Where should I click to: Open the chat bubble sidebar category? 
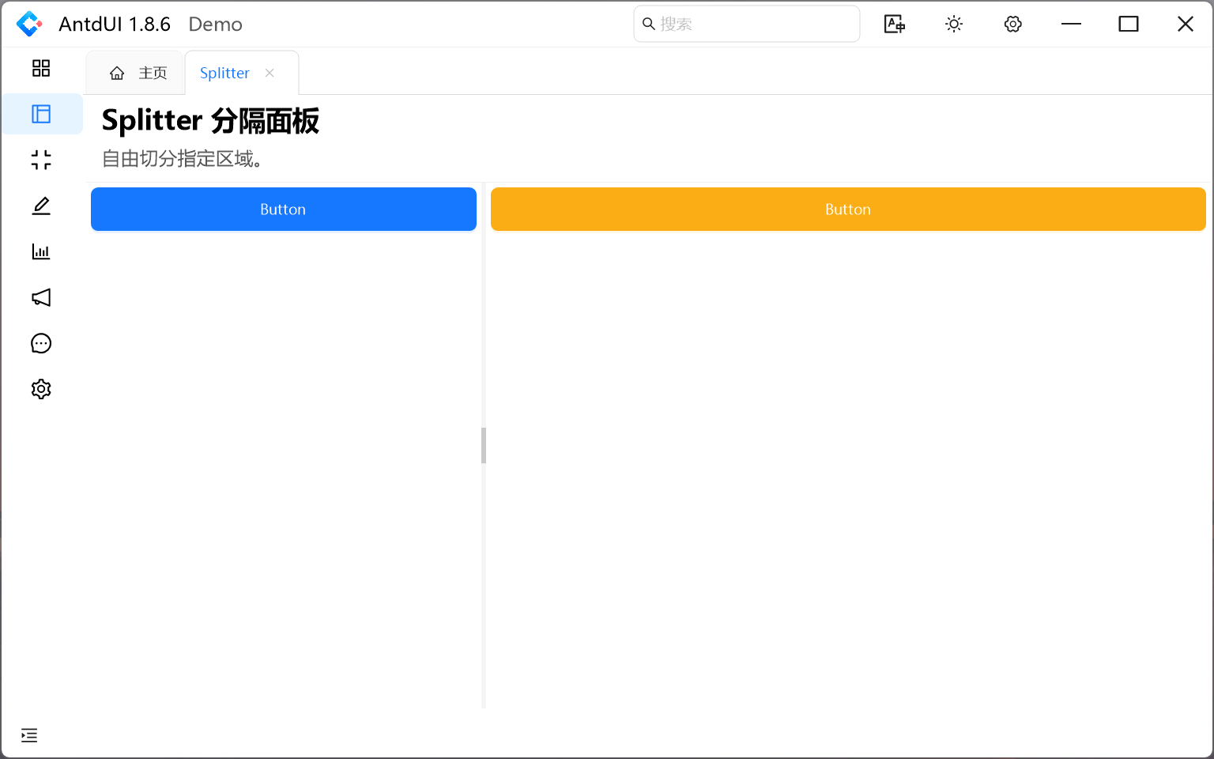[41, 343]
